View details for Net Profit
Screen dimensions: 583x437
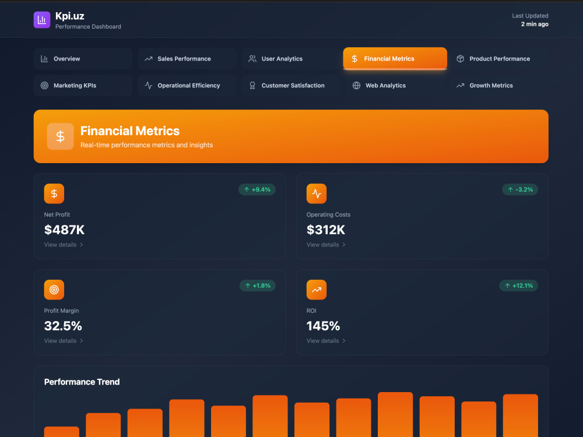(x=64, y=245)
